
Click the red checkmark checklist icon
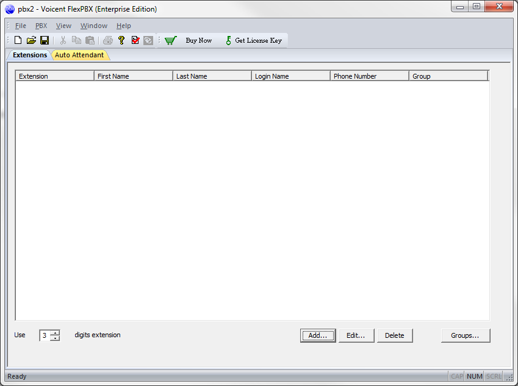pos(135,40)
